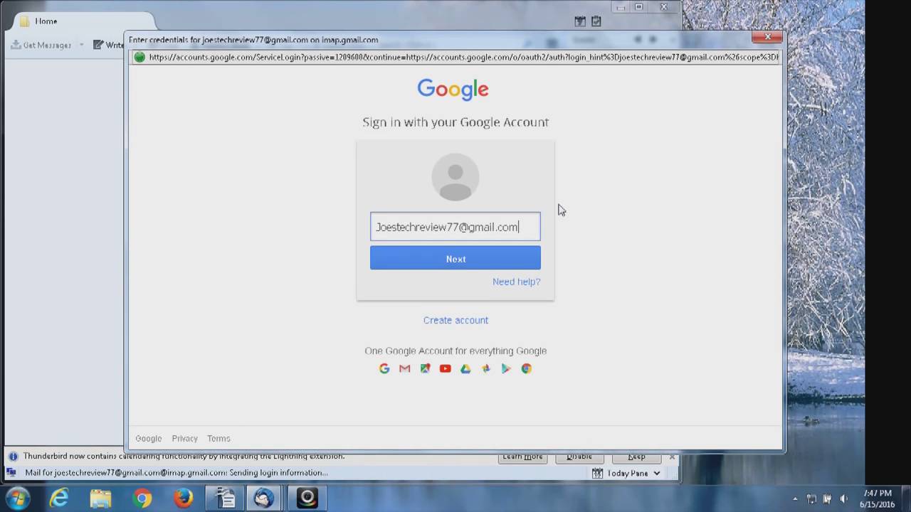Show hidden system tray icons
Image resolution: width=911 pixels, height=512 pixels.
(x=795, y=499)
